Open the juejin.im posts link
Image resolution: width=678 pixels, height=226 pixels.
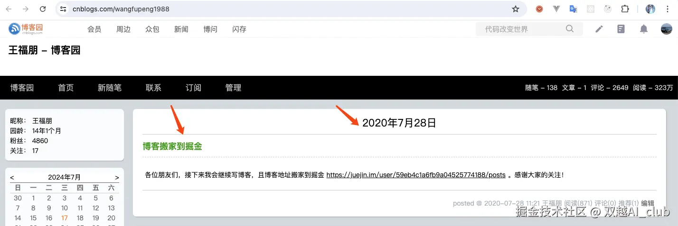click(x=416, y=175)
